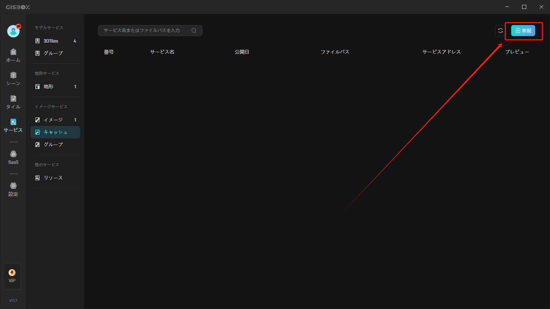Screen dimensions: 550x309
Task: Open 設定 settings
Action: tap(13, 190)
